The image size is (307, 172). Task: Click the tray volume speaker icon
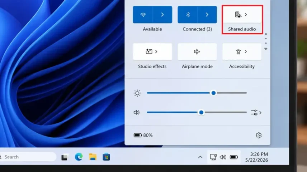(x=223, y=157)
